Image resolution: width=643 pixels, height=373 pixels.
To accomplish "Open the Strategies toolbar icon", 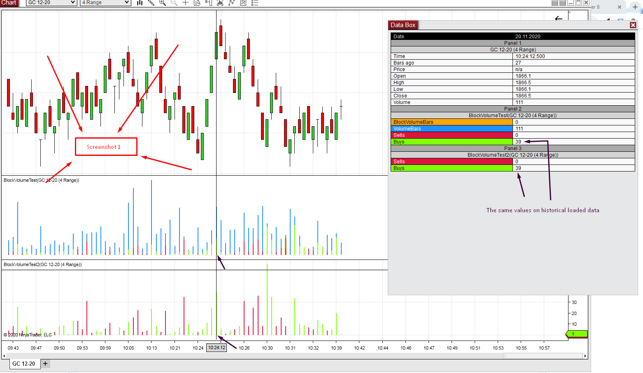I will [232, 3].
